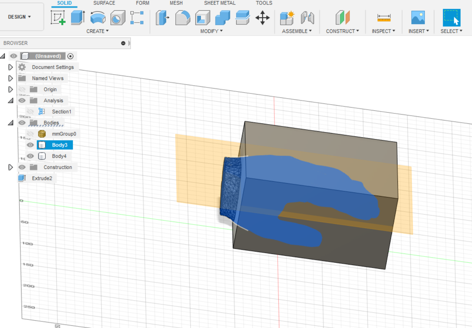Screen dimensions: 472x328
Task: Expand the Origin folder
Action: (10, 90)
